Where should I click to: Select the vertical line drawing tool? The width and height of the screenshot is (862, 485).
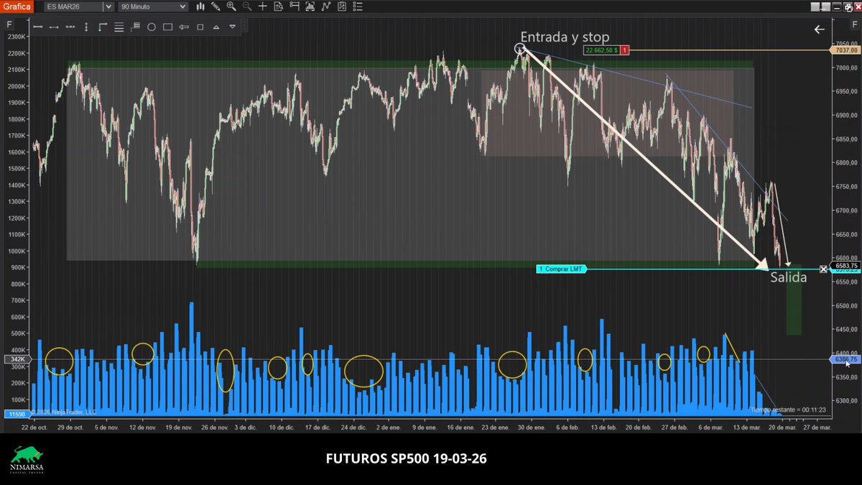86,27
